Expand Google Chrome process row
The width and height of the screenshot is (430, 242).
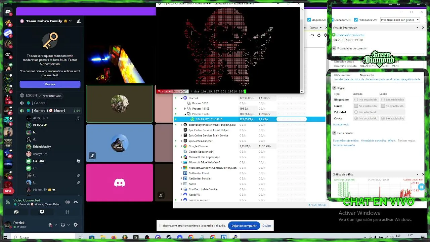[x=182, y=147]
